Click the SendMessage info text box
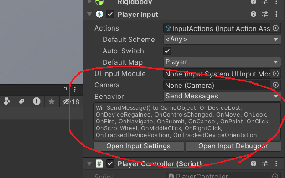Viewport: 285px width, 178px height. pyautogui.click(x=187, y=122)
